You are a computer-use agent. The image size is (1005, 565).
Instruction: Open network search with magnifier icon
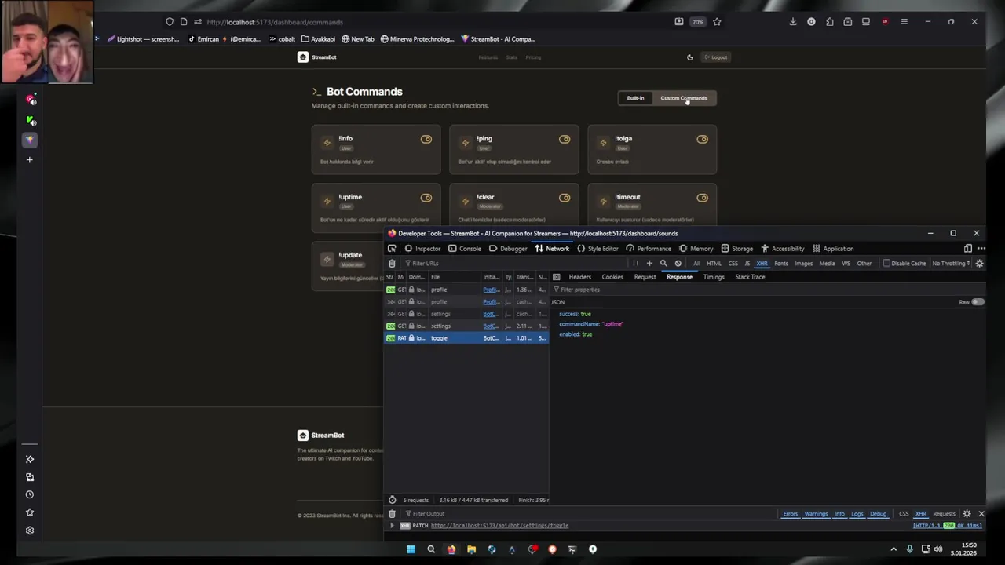[663, 264]
